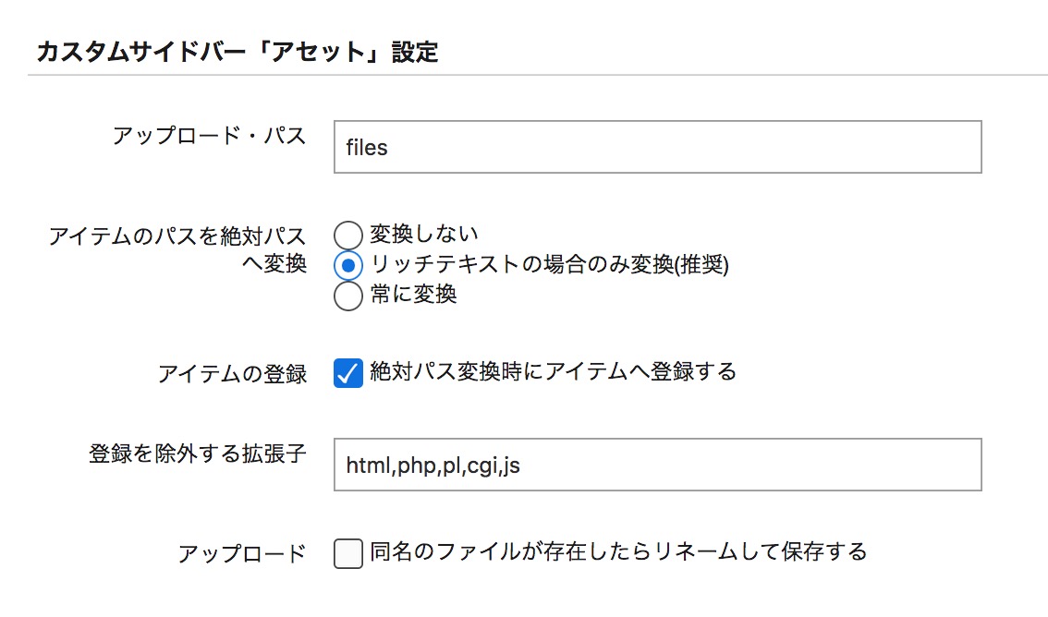Click the アップロード field label

tap(242, 553)
